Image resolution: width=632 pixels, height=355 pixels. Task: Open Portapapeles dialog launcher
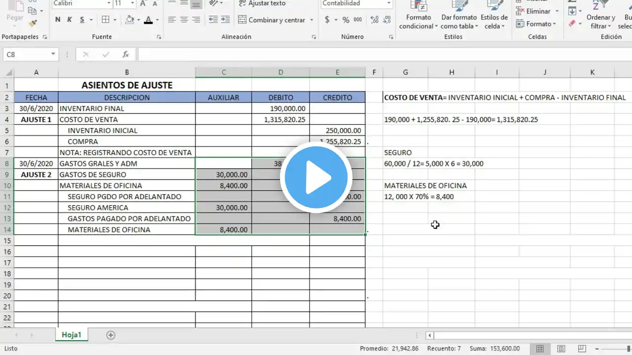pos(45,37)
